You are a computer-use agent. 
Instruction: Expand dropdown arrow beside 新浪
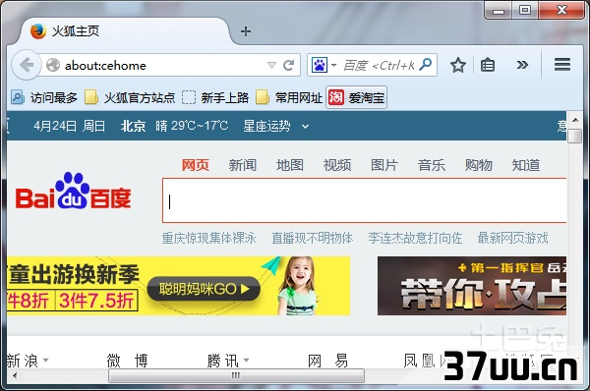coord(45,360)
